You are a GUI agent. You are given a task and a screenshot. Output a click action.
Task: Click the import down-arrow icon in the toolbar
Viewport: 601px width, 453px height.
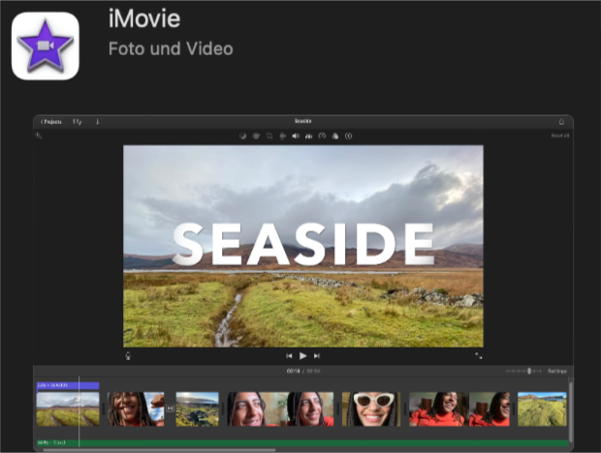click(x=97, y=122)
